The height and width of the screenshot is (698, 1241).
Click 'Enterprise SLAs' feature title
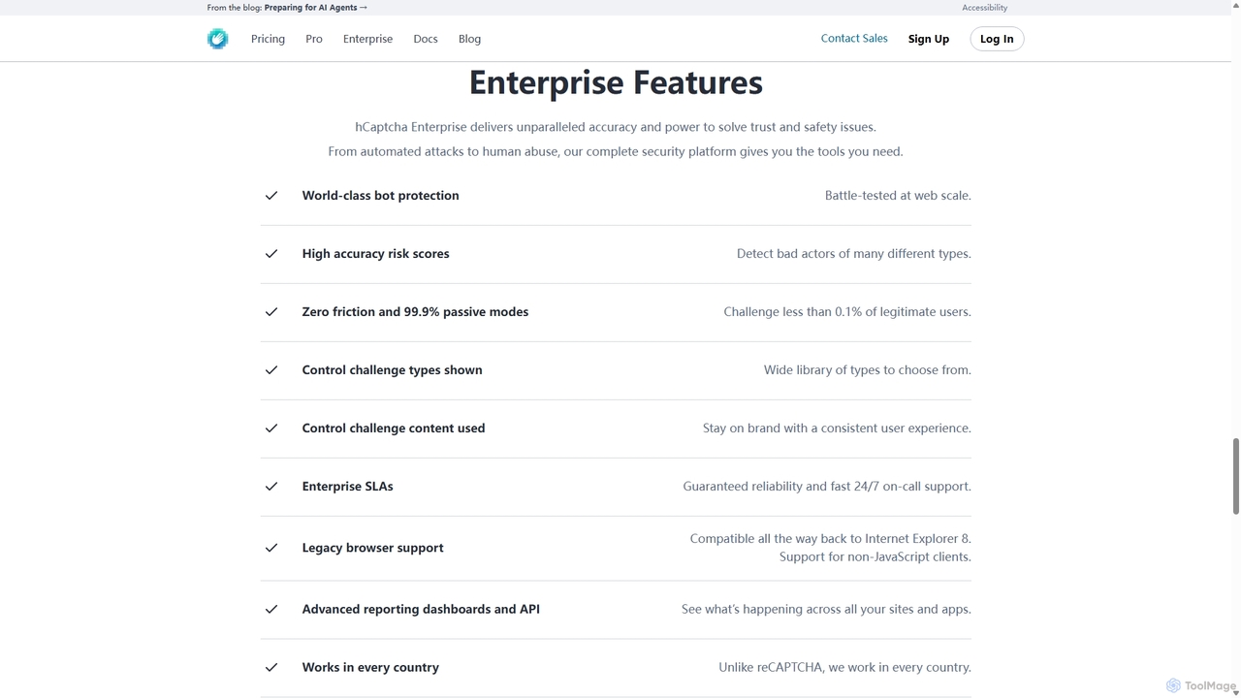(x=347, y=487)
